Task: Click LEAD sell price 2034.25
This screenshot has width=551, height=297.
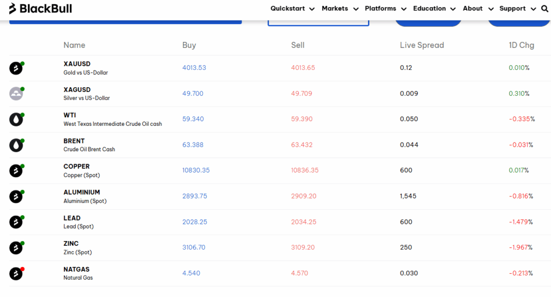Action: pyautogui.click(x=303, y=222)
